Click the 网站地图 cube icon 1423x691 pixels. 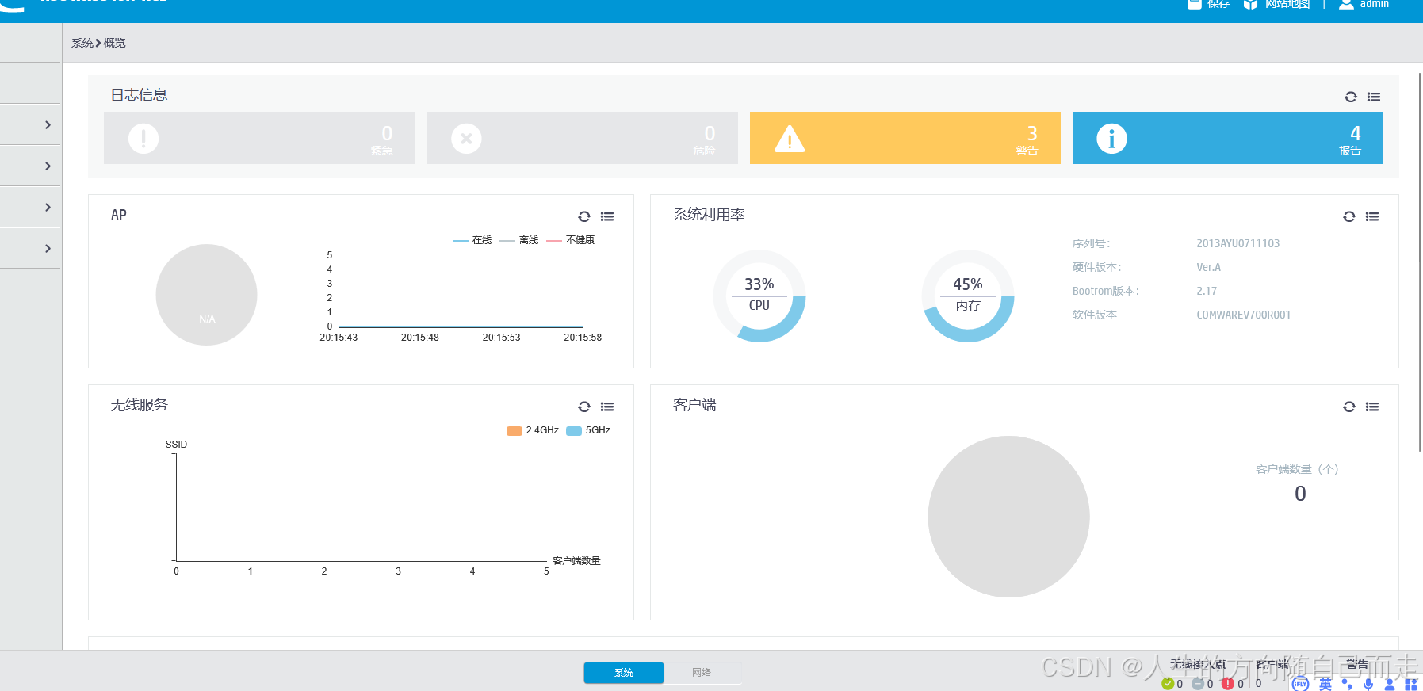pos(1250,4)
